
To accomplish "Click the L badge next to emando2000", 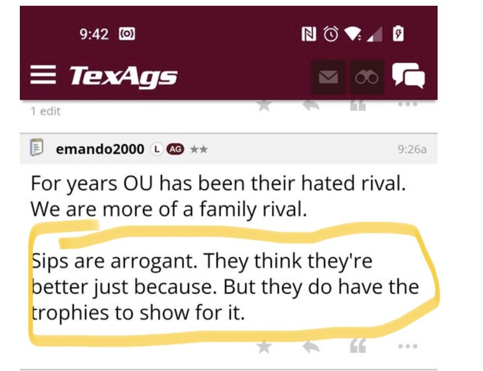I will pyautogui.click(x=156, y=149).
